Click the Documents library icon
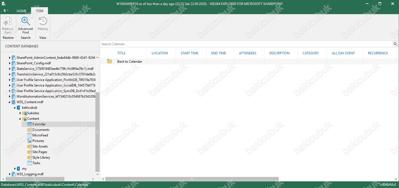 [30, 130]
